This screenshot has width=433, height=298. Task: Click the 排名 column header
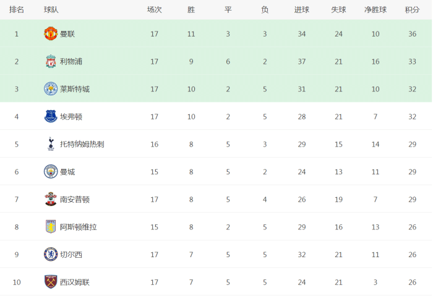coord(17,10)
